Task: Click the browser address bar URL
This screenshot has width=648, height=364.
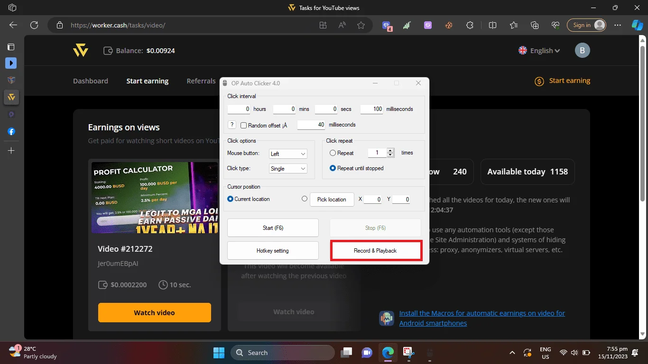Action: click(x=118, y=25)
